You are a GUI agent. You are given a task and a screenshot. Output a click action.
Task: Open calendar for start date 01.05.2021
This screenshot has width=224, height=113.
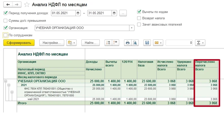point(78,13)
